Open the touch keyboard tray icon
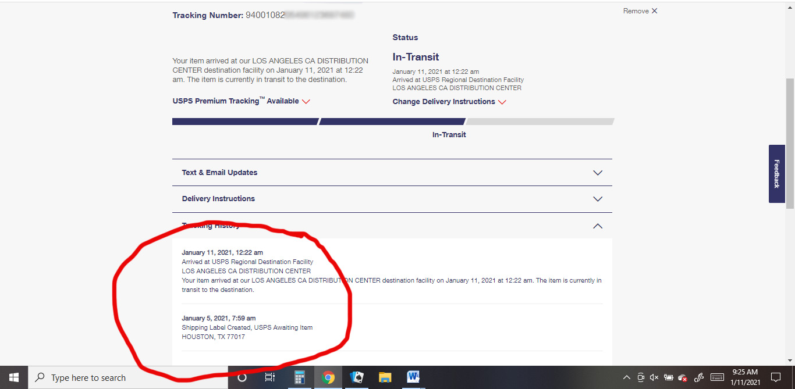 (x=717, y=377)
